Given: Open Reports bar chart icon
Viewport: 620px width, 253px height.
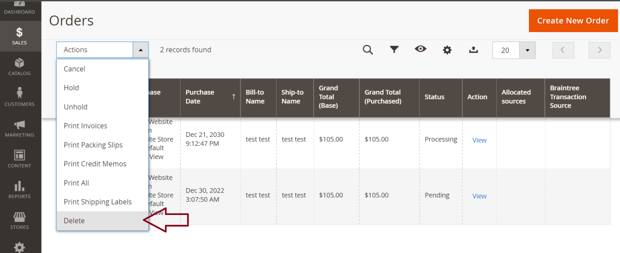Looking at the screenshot, I should [x=20, y=190].
